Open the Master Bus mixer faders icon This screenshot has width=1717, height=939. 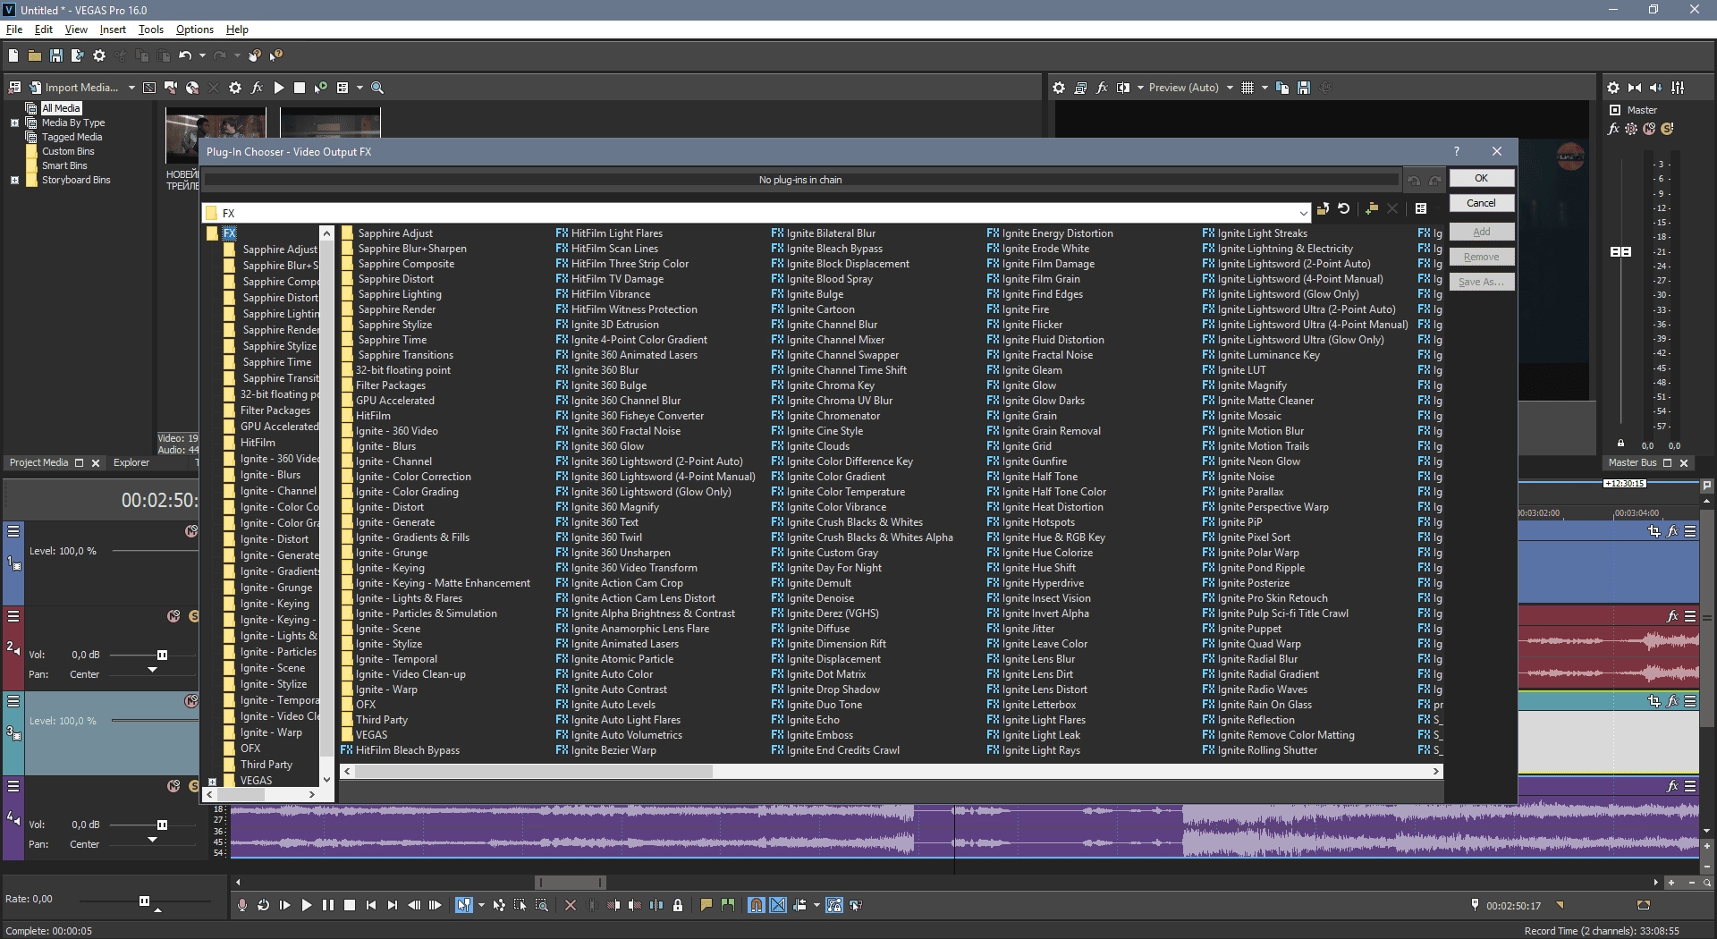(x=1678, y=88)
